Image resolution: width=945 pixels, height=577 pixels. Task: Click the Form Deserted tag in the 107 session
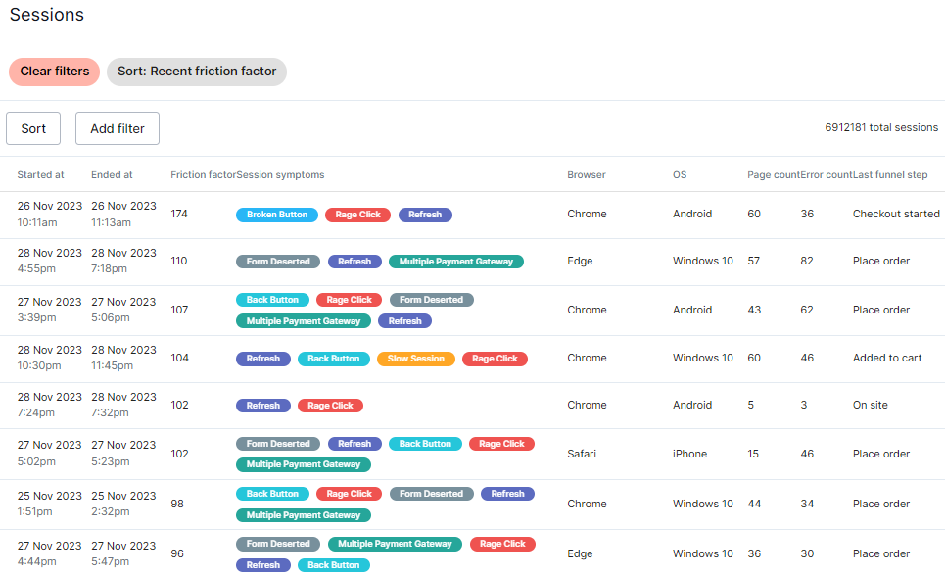coord(432,300)
